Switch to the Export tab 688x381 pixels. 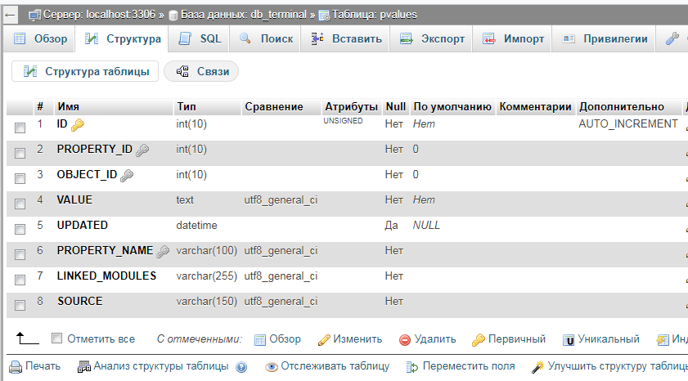pyautogui.click(x=432, y=38)
